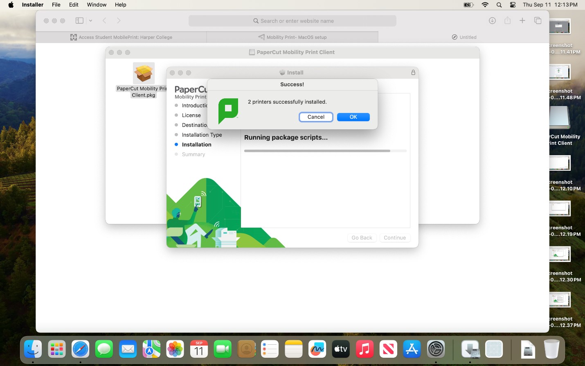The height and width of the screenshot is (366, 585).
Task: Click the Safari share icon
Action: coord(507,21)
